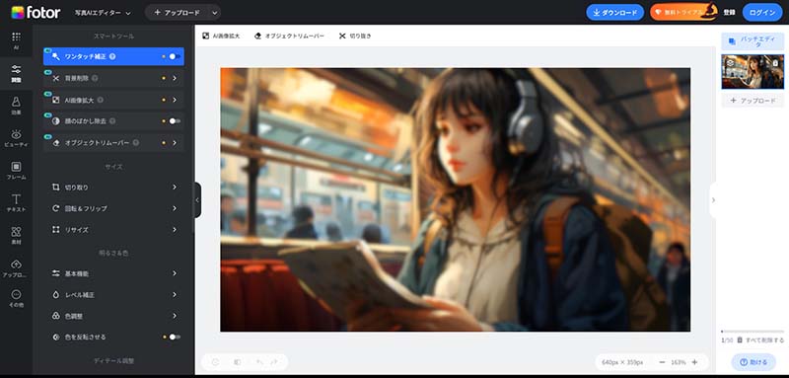789x378 pixels.
Task: Expand the AI画像拡大 option in left panel
Action: pyautogui.click(x=113, y=100)
